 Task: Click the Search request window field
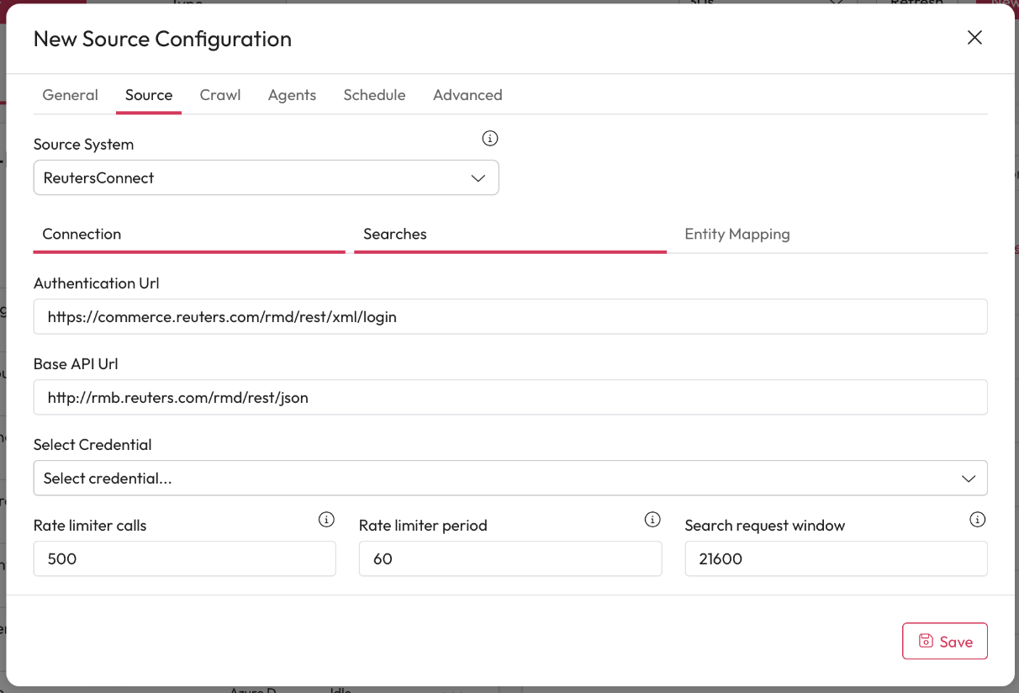tap(835, 558)
